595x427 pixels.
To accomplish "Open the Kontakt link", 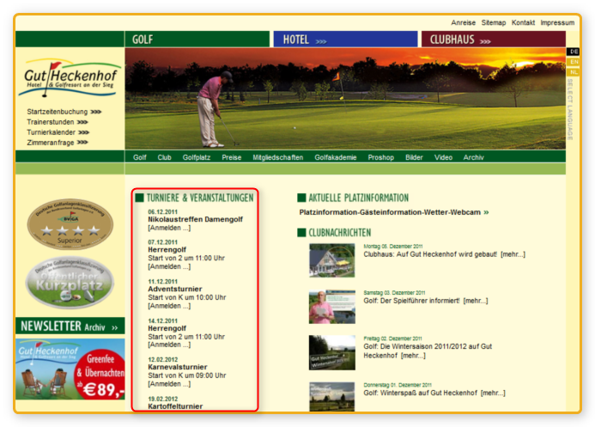I will click(x=523, y=23).
